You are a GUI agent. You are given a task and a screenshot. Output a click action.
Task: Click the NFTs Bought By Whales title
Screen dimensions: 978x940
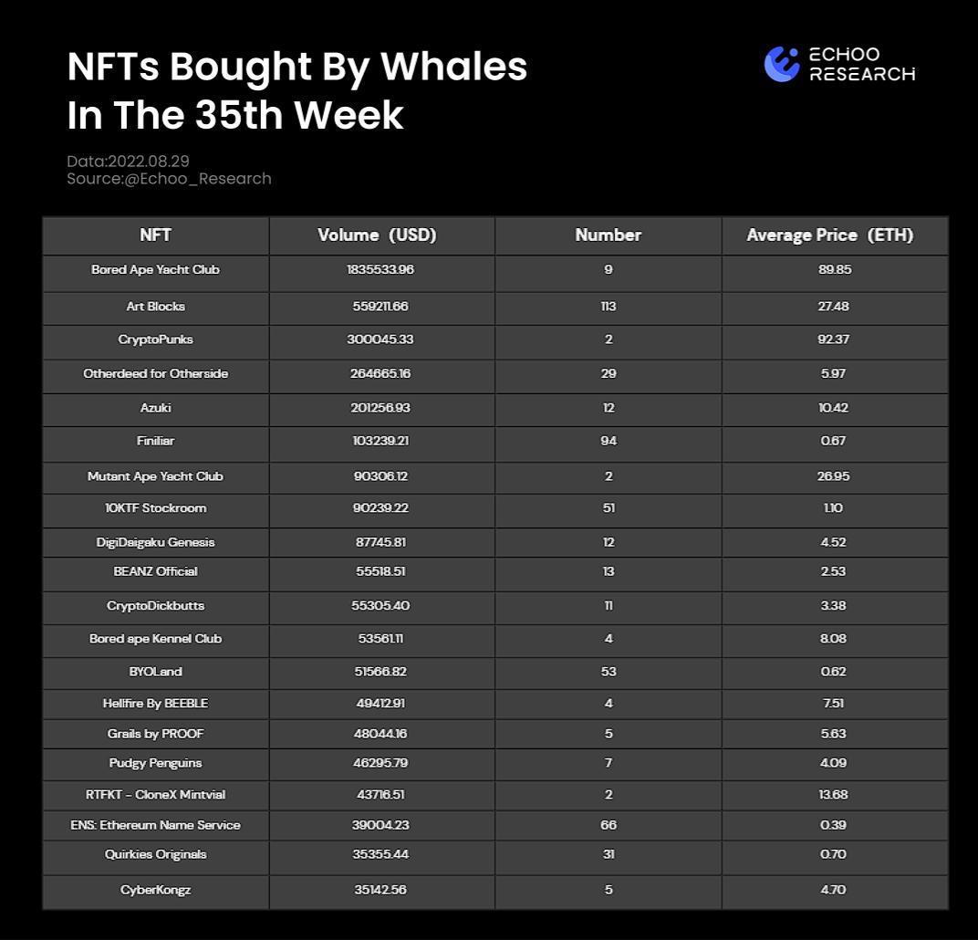297,68
